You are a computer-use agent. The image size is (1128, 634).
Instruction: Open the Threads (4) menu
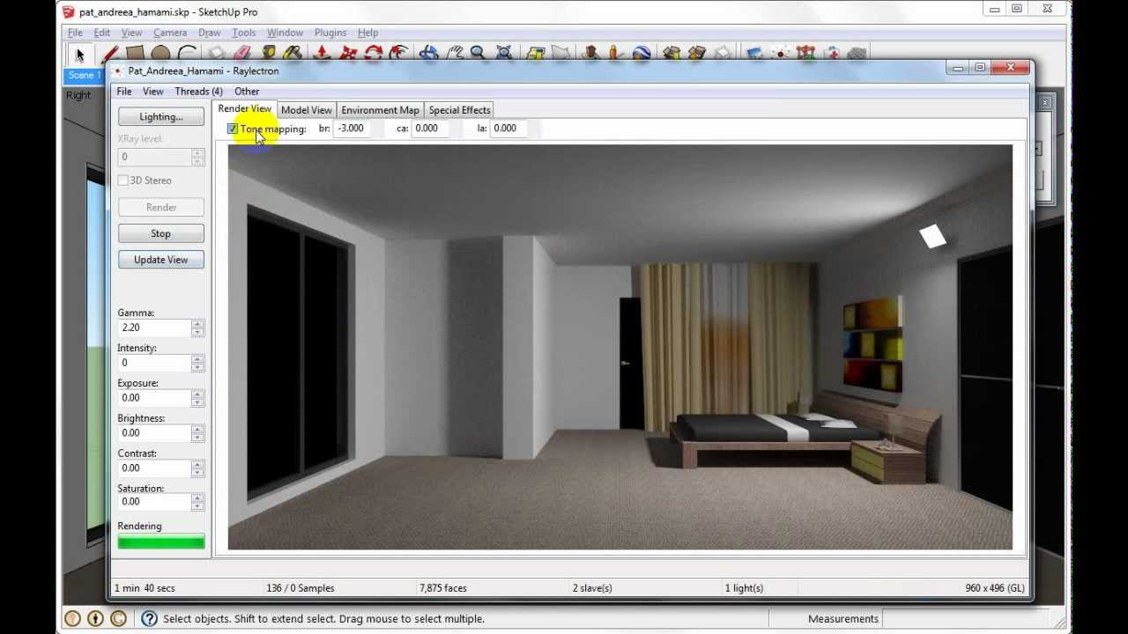point(198,92)
